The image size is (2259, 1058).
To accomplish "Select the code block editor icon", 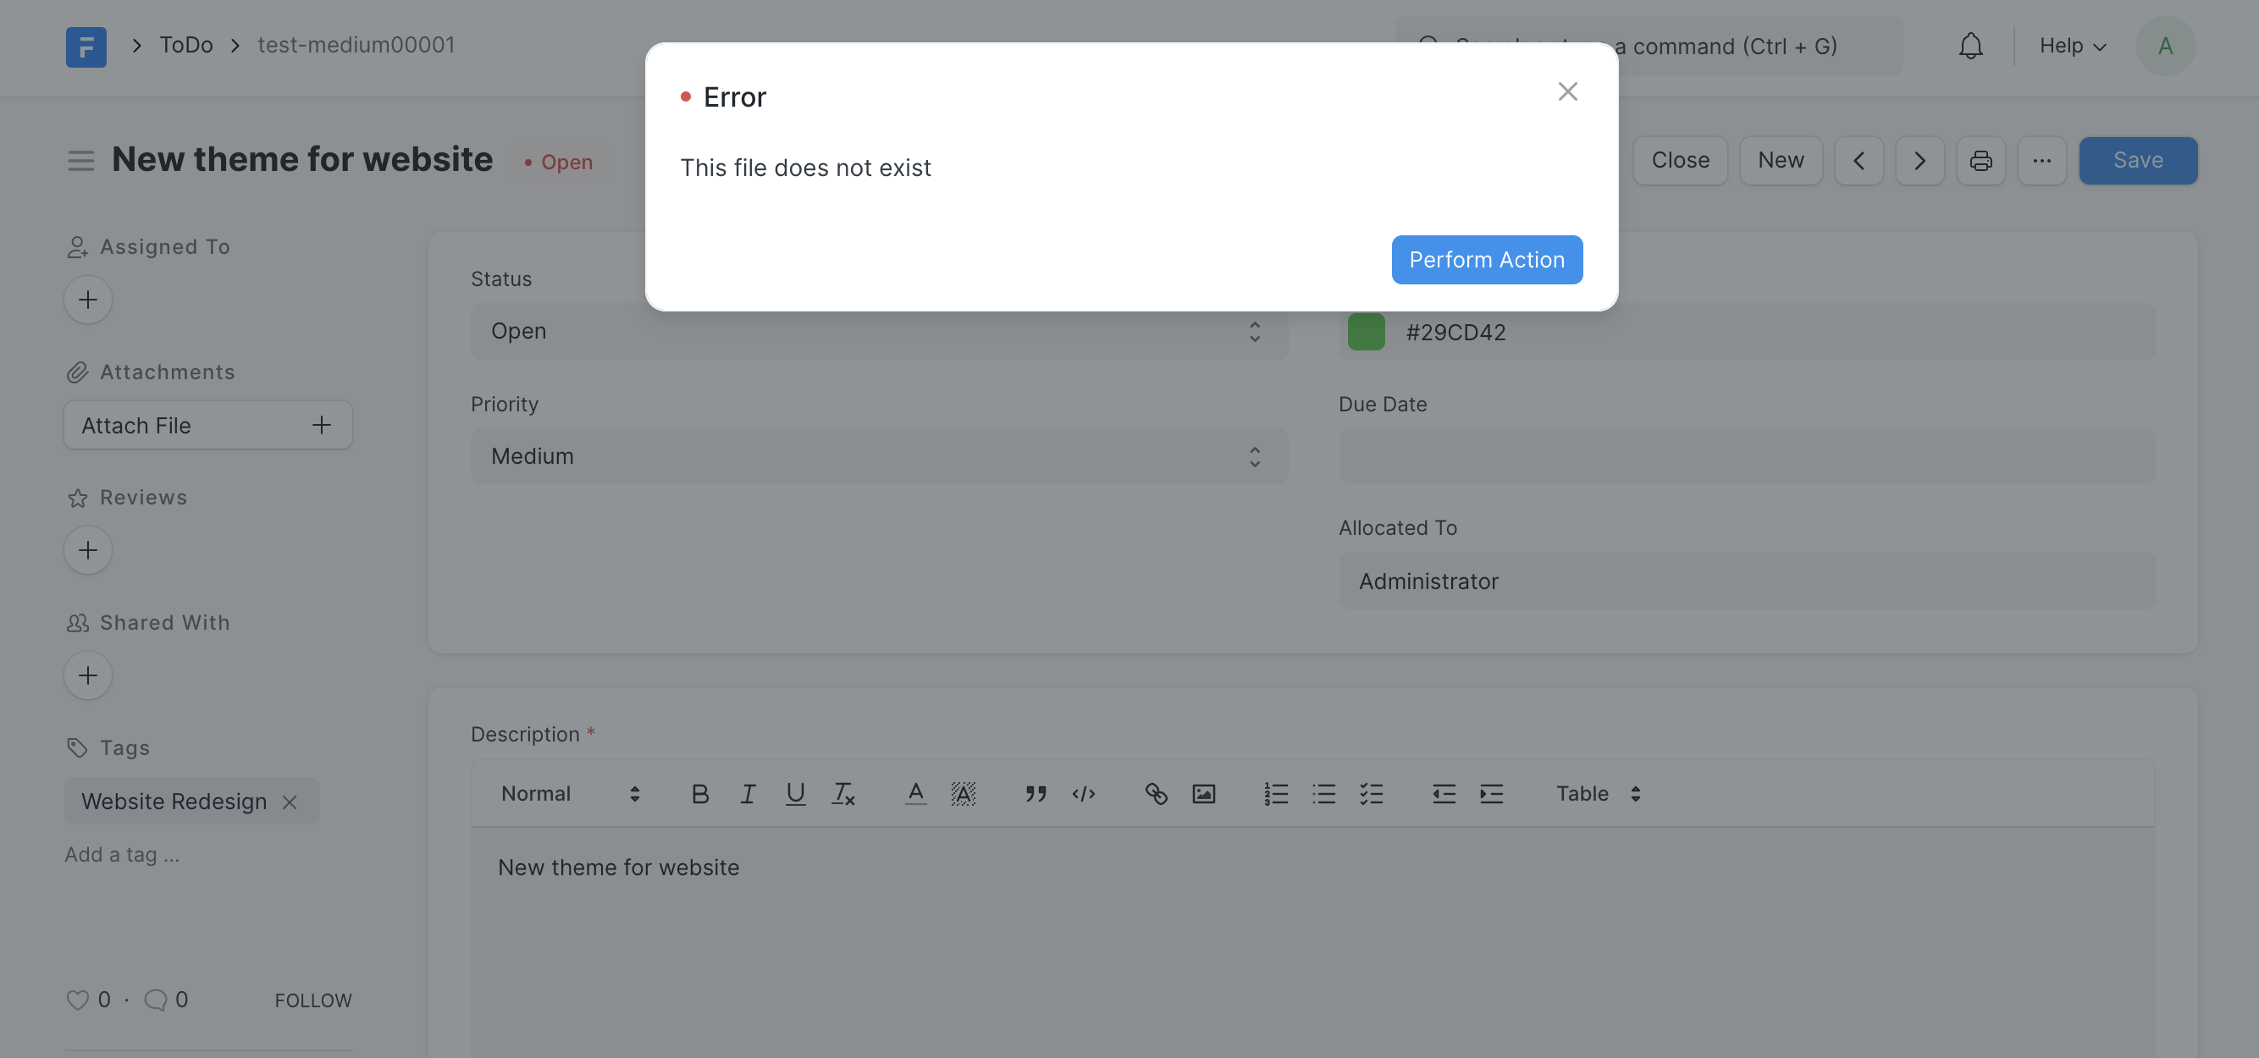I will [1084, 793].
